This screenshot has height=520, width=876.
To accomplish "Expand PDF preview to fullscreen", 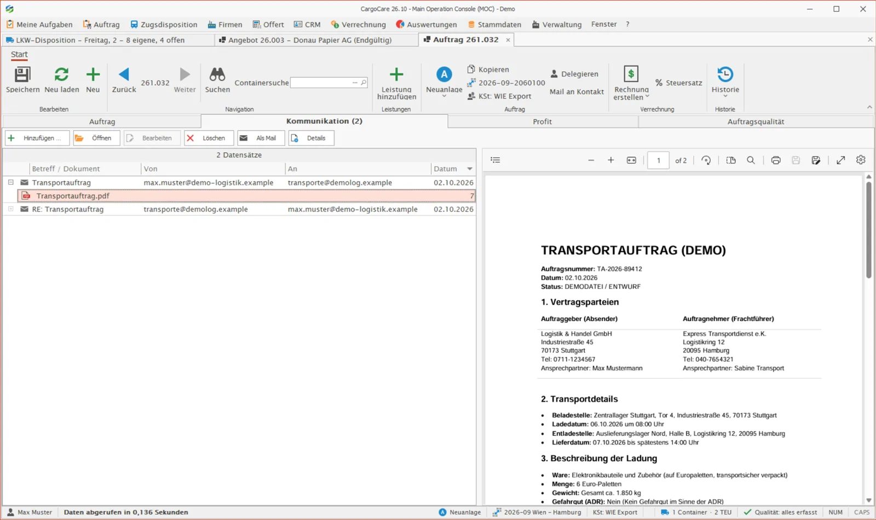I will pos(841,160).
